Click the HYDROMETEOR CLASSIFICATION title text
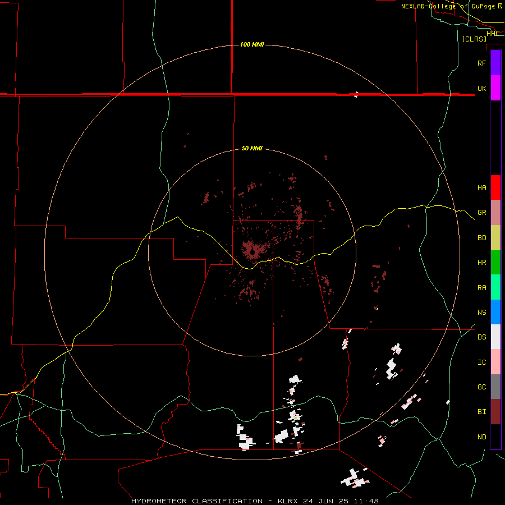505x505 pixels. (197, 501)
